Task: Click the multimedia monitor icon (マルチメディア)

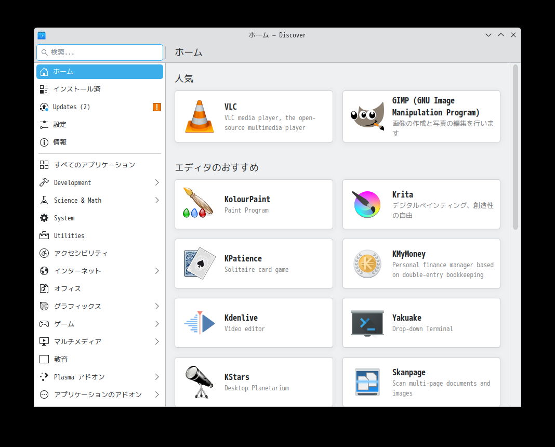Action: pyautogui.click(x=44, y=341)
